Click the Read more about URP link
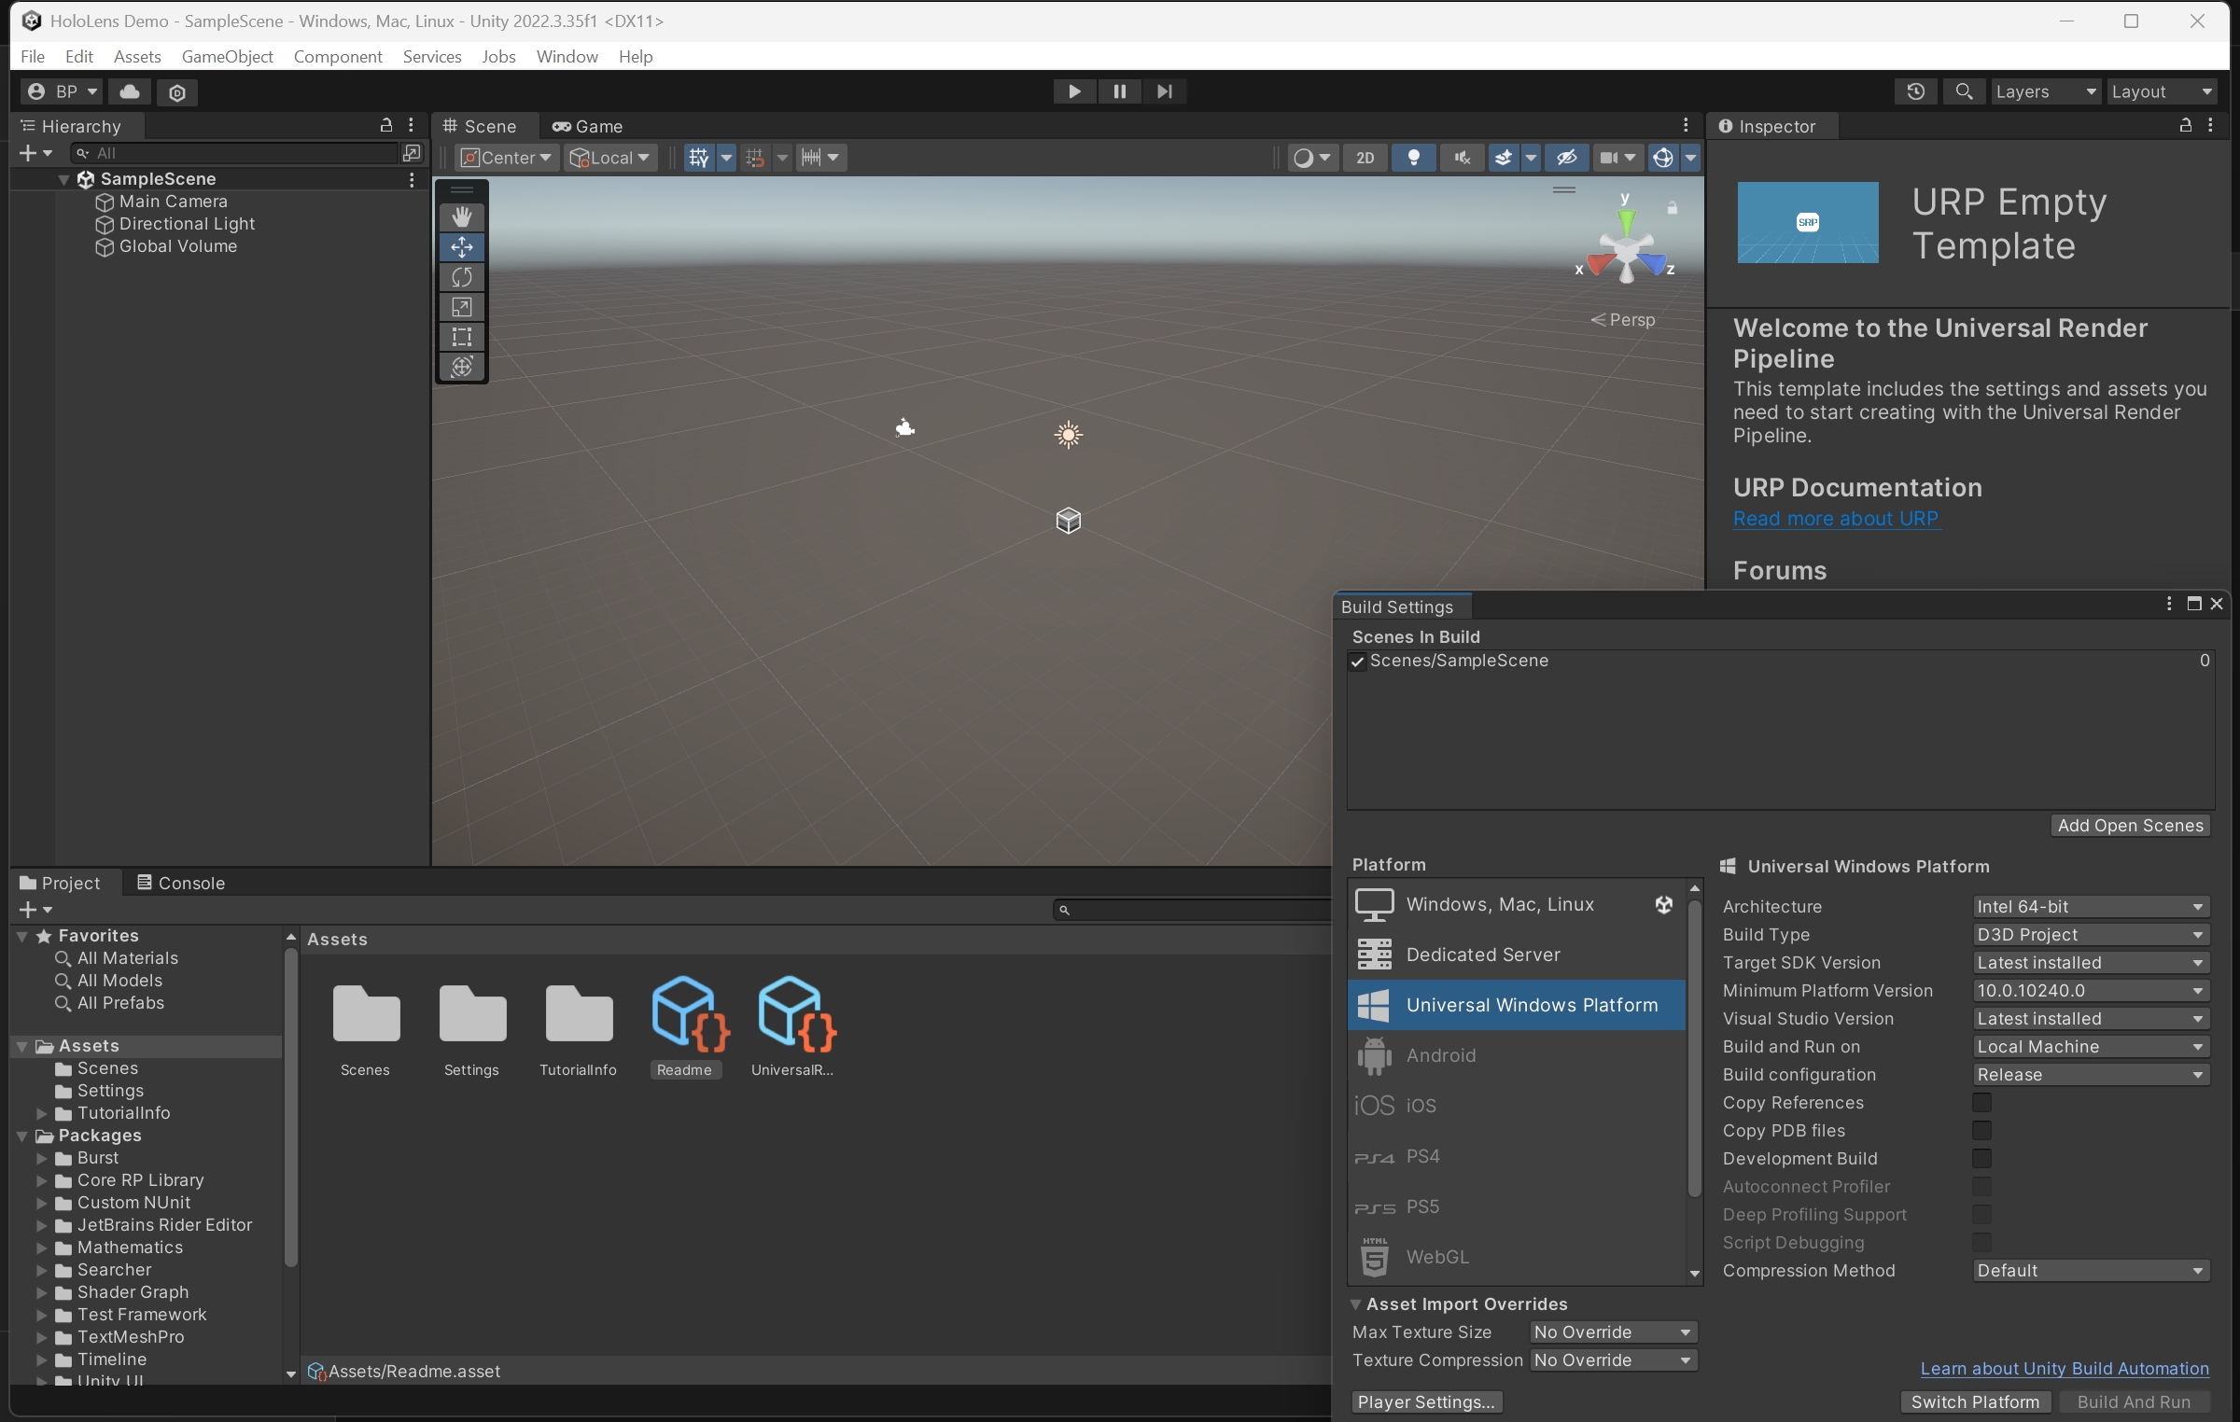This screenshot has width=2240, height=1422. tap(1835, 519)
